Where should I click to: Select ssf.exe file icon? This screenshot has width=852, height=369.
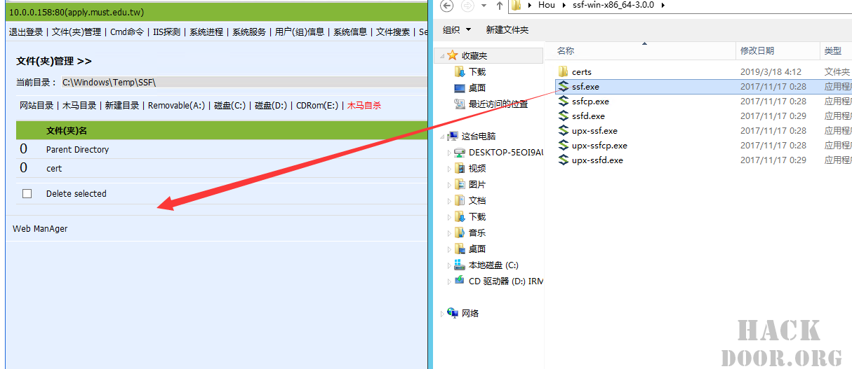563,86
